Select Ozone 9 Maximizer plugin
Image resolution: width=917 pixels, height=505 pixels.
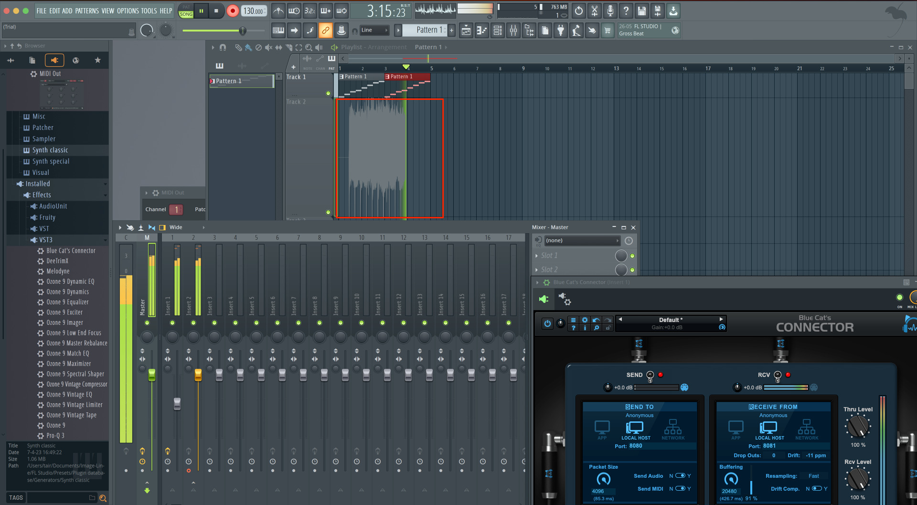tap(68, 364)
